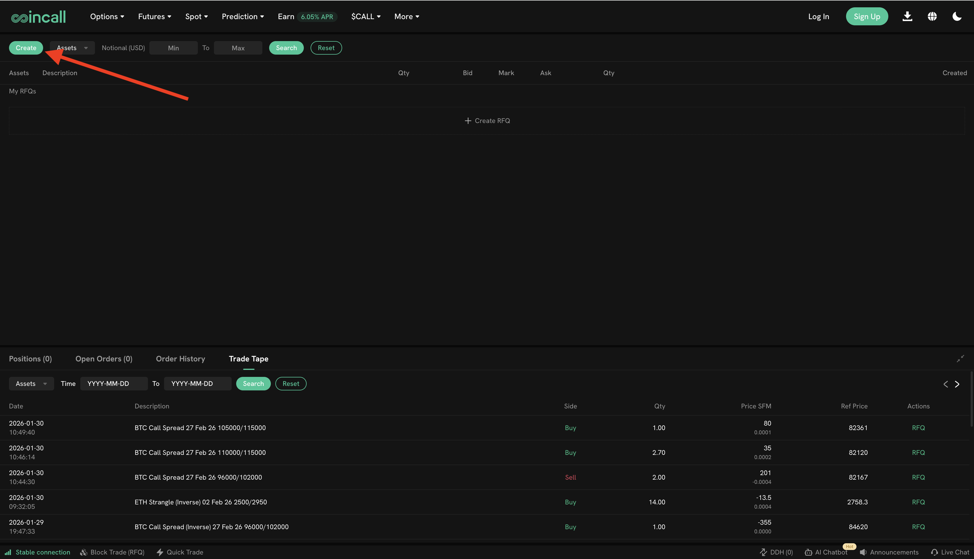Expand the Futures menu

pos(154,17)
